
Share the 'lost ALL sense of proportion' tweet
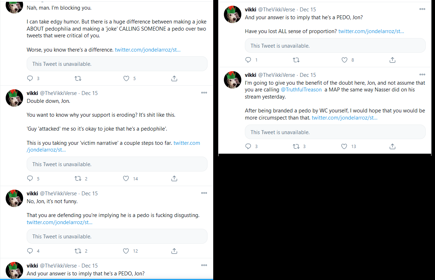point(392,60)
